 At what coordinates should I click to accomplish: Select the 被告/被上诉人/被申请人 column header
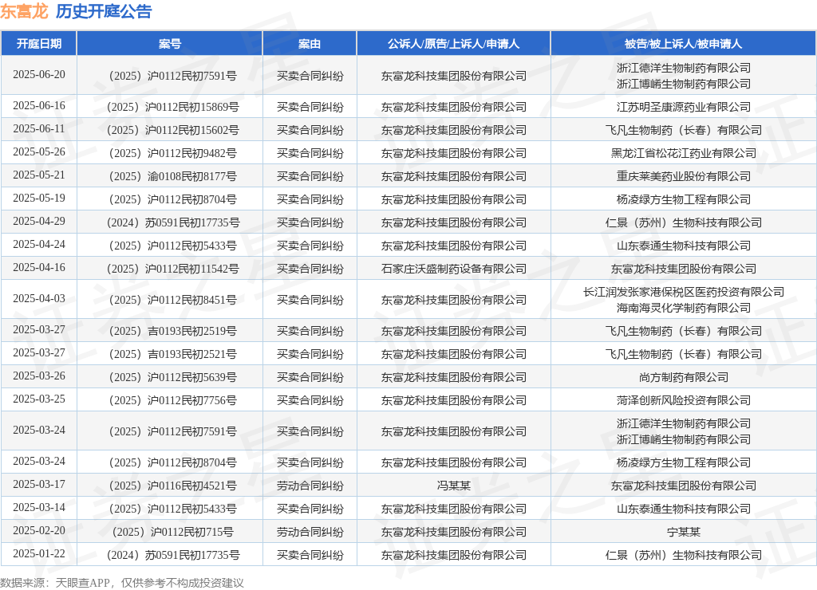pyautogui.click(x=683, y=44)
